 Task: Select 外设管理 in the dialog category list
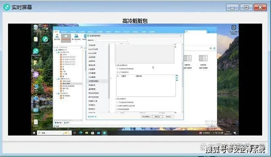[x=92, y=77]
